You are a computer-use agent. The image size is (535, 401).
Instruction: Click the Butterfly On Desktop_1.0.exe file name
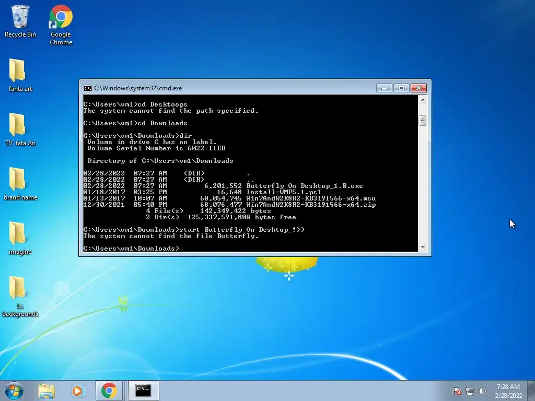pyautogui.click(x=305, y=186)
